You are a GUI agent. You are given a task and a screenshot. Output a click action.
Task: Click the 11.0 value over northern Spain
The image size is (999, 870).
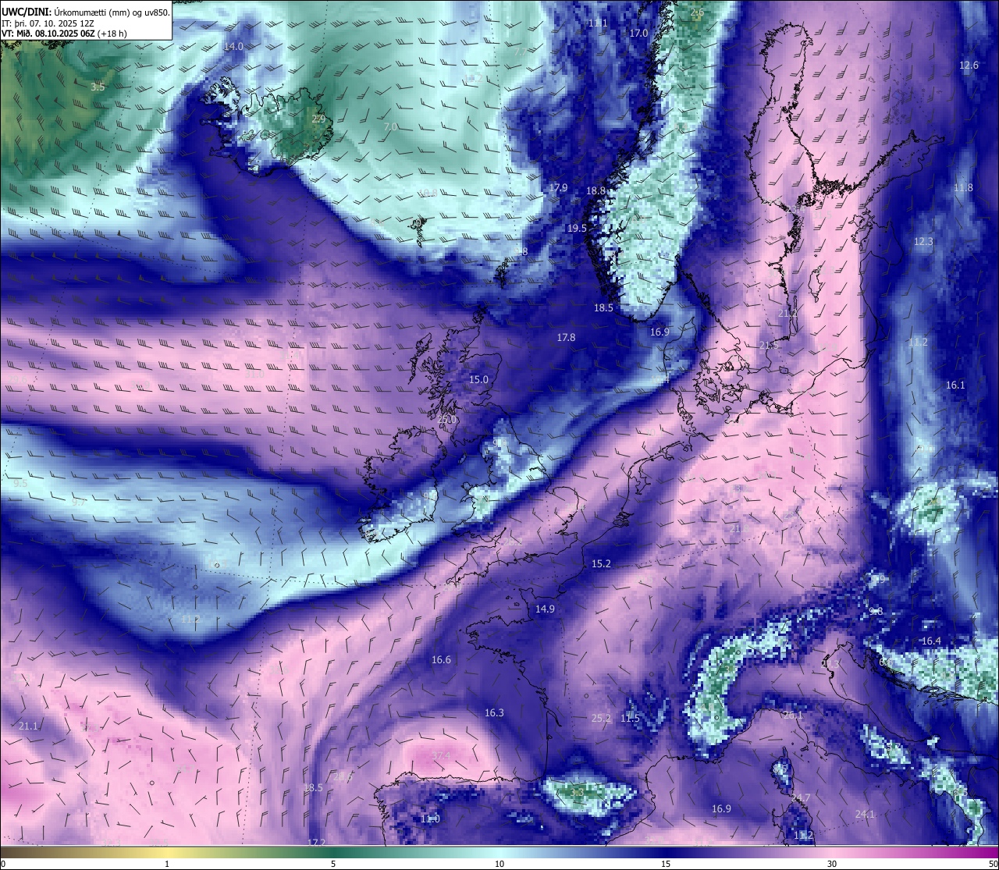(x=430, y=819)
